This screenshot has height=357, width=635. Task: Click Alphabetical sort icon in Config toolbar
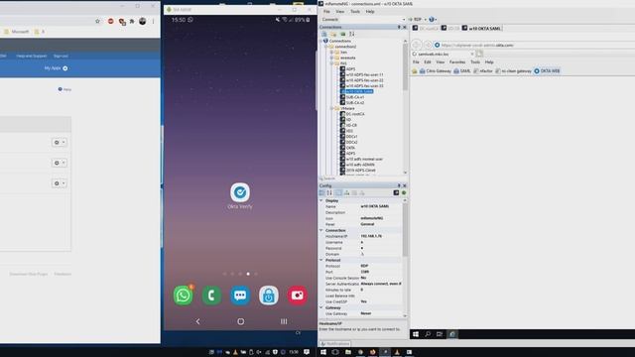[x=329, y=193]
